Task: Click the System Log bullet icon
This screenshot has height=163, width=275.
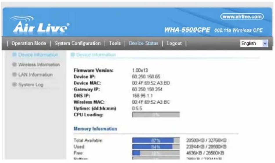Action: (x=15, y=84)
